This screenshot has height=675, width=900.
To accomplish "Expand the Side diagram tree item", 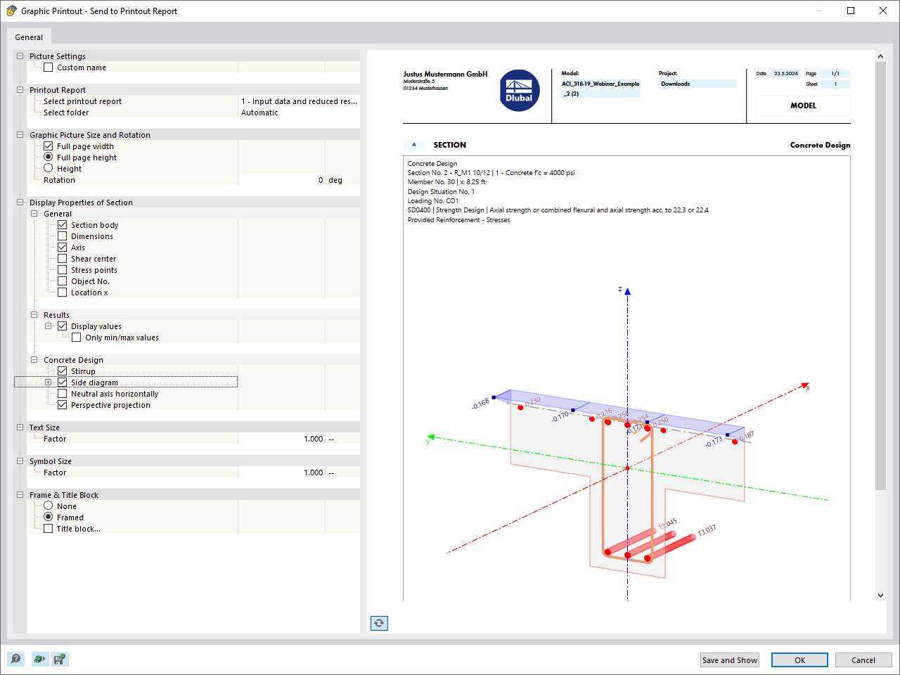I will click(x=47, y=382).
